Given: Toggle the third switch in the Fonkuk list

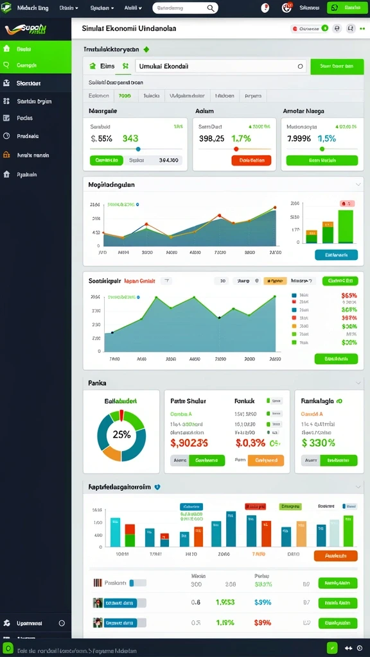Looking at the screenshot, I should point(275,423).
